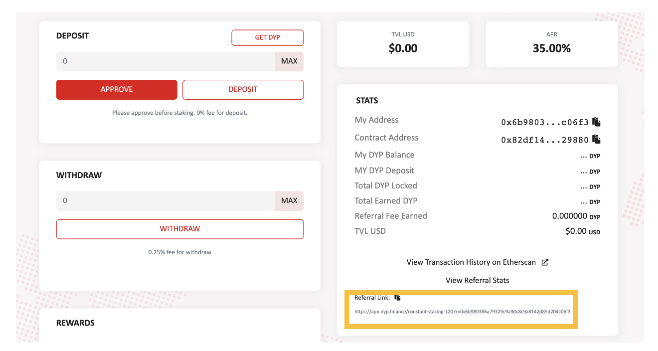Click the shortened Contract Address value

(x=545, y=140)
